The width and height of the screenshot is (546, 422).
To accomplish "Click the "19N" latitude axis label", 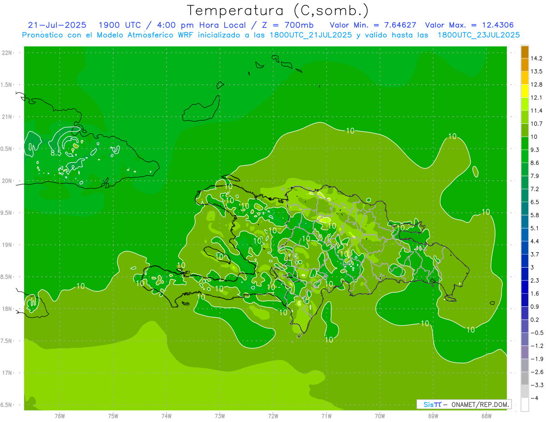I will pyautogui.click(x=7, y=245).
